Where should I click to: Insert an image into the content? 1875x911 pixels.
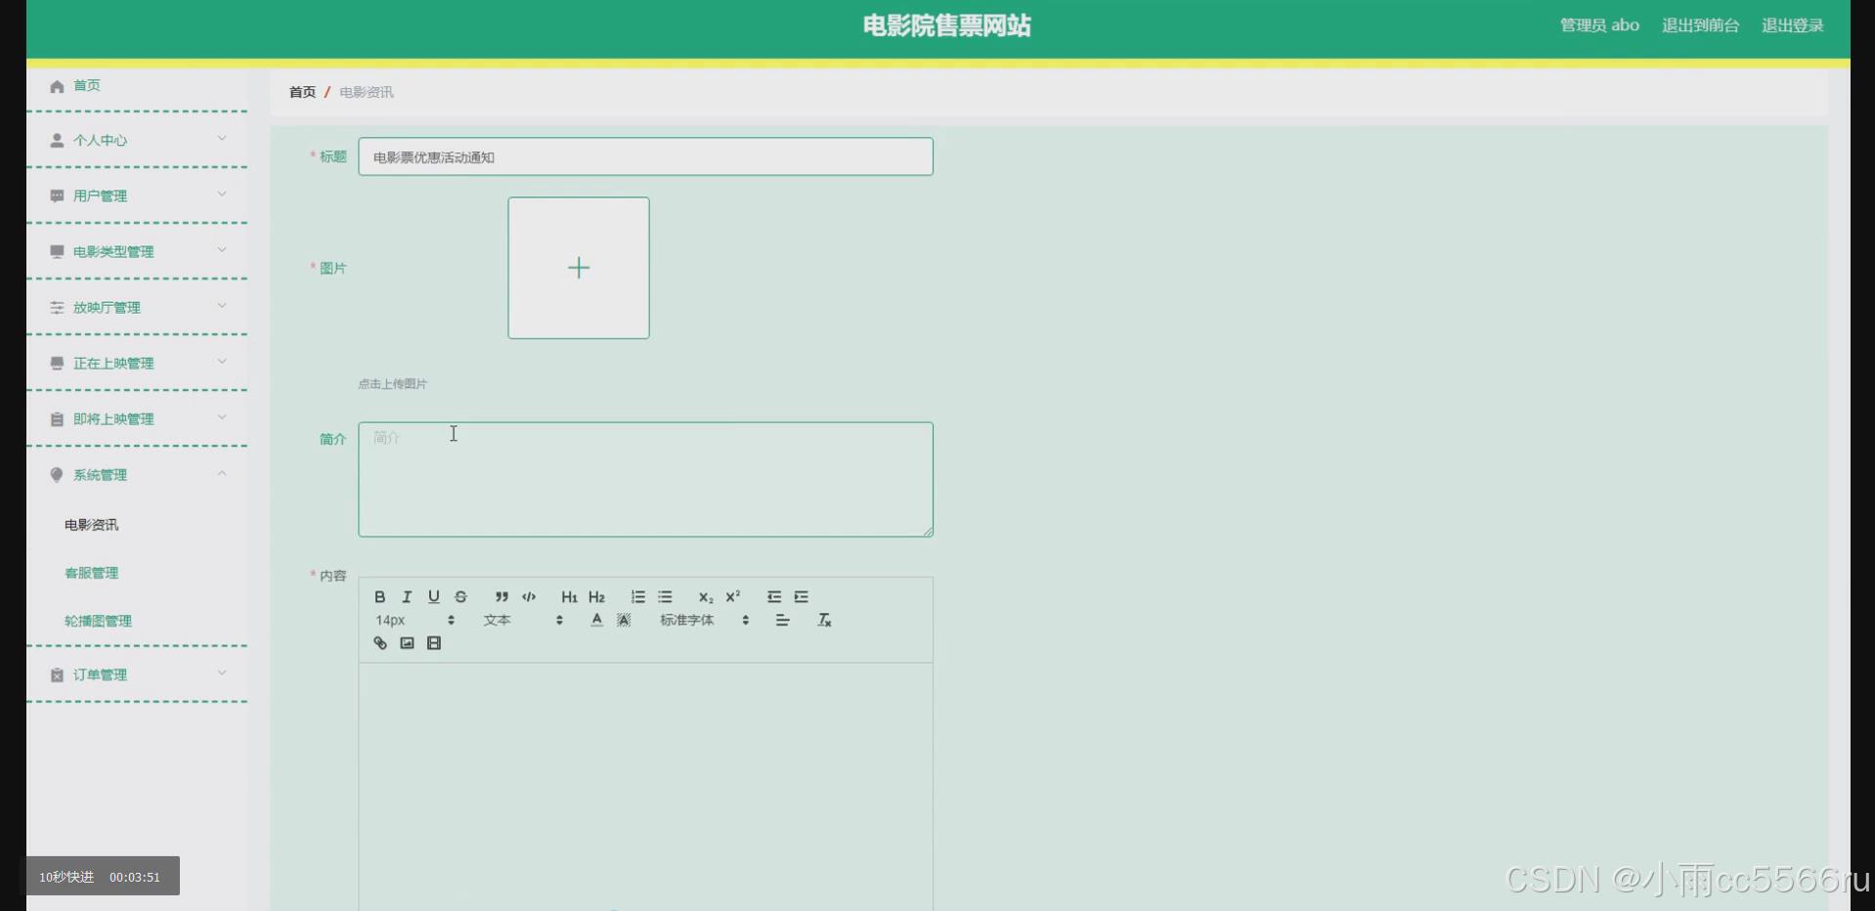tap(407, 642)
